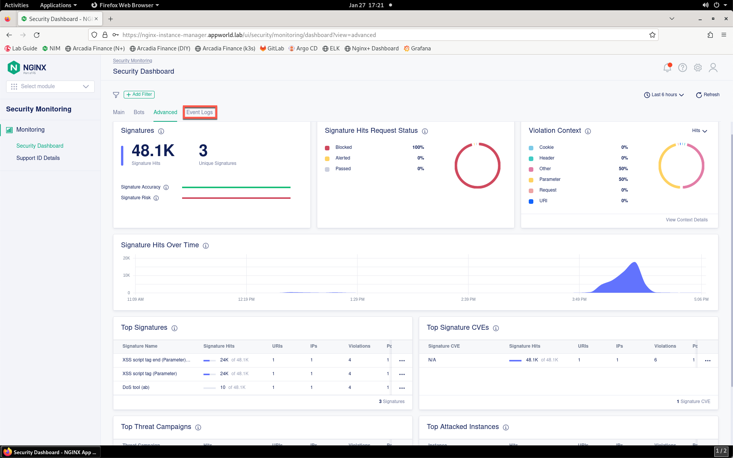Click the Signatures info icon
This screenshot has height=458, width=733.
(161, 131)
